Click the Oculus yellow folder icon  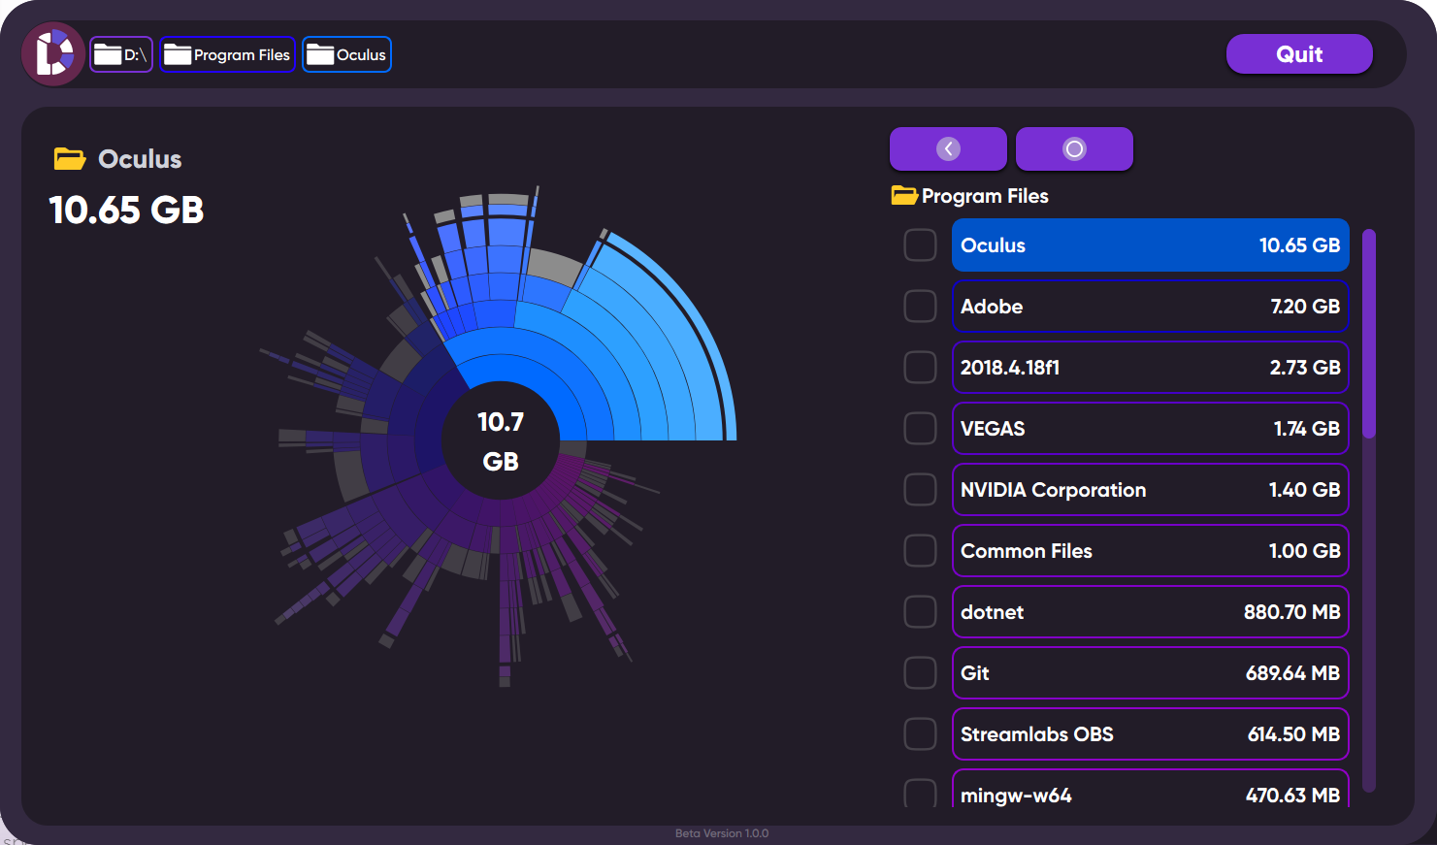[70, 158]
